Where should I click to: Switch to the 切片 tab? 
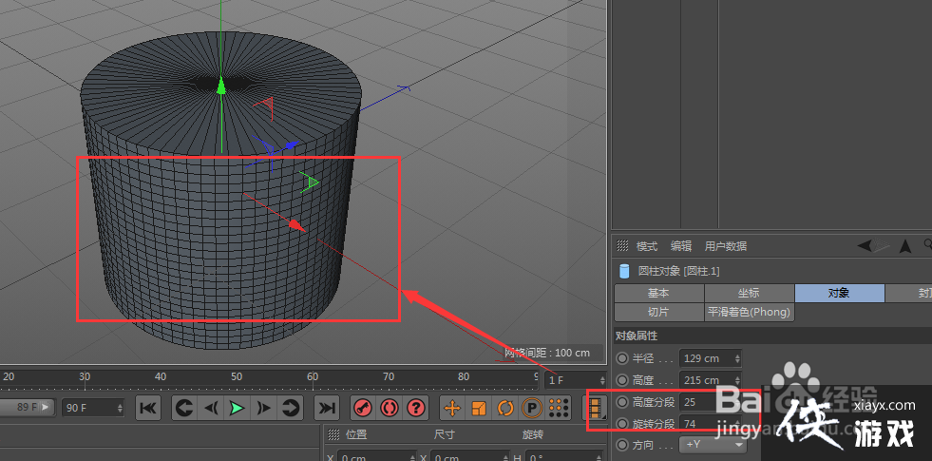pyautogui.click(x=658, y=313)
